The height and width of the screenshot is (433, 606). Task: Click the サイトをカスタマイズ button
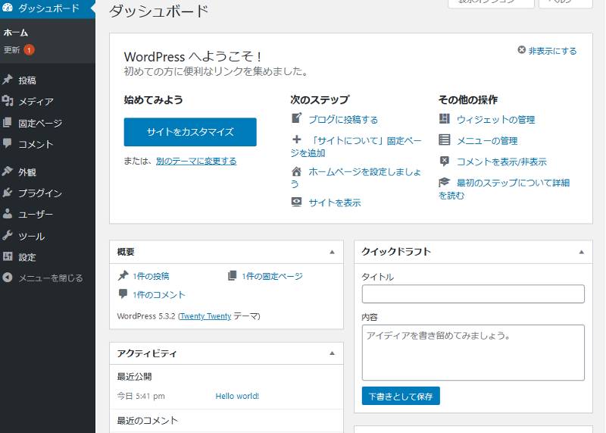[190, 132]
